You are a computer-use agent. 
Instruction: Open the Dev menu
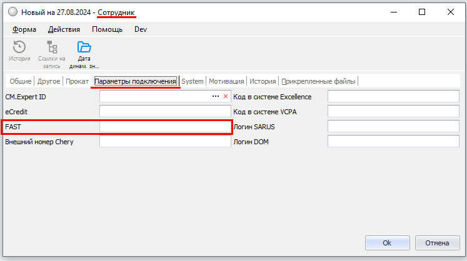pyautogui.click(x=141, y=29)
